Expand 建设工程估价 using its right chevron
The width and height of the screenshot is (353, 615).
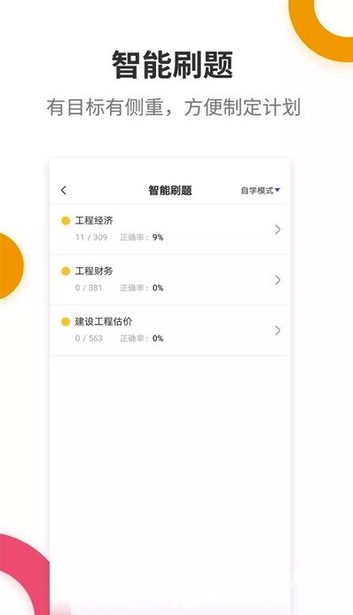click(278, 331)
